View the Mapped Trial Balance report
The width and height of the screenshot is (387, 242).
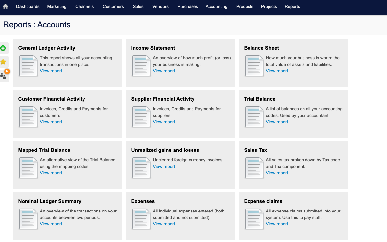click(51, 173)
